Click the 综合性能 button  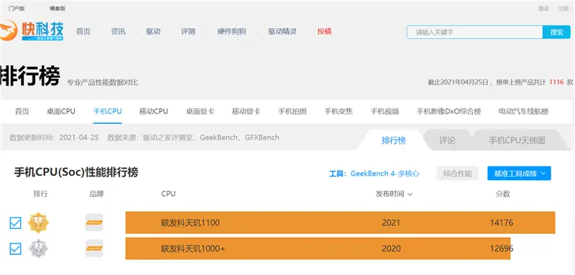click(457, 173)
